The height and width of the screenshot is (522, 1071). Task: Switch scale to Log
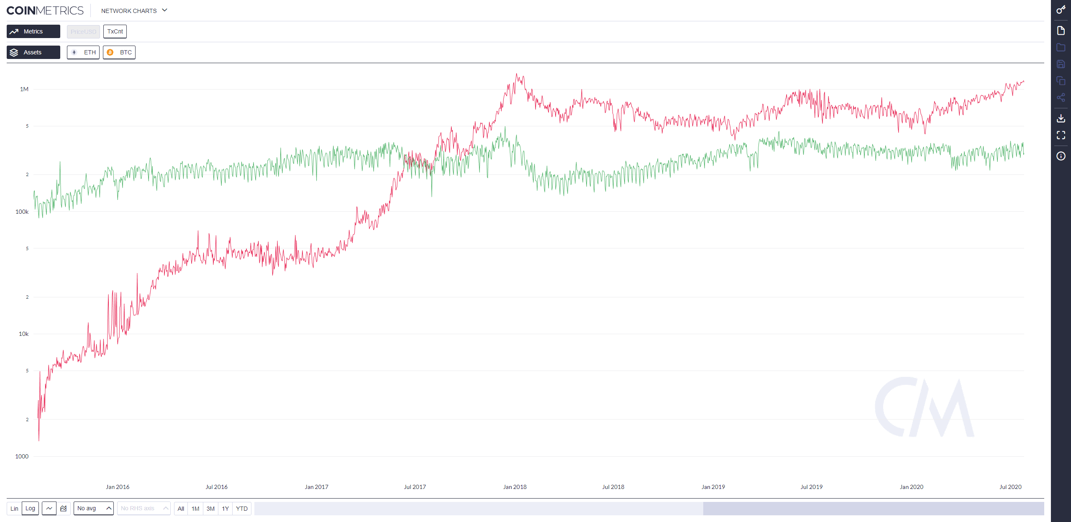coord(30,508)
